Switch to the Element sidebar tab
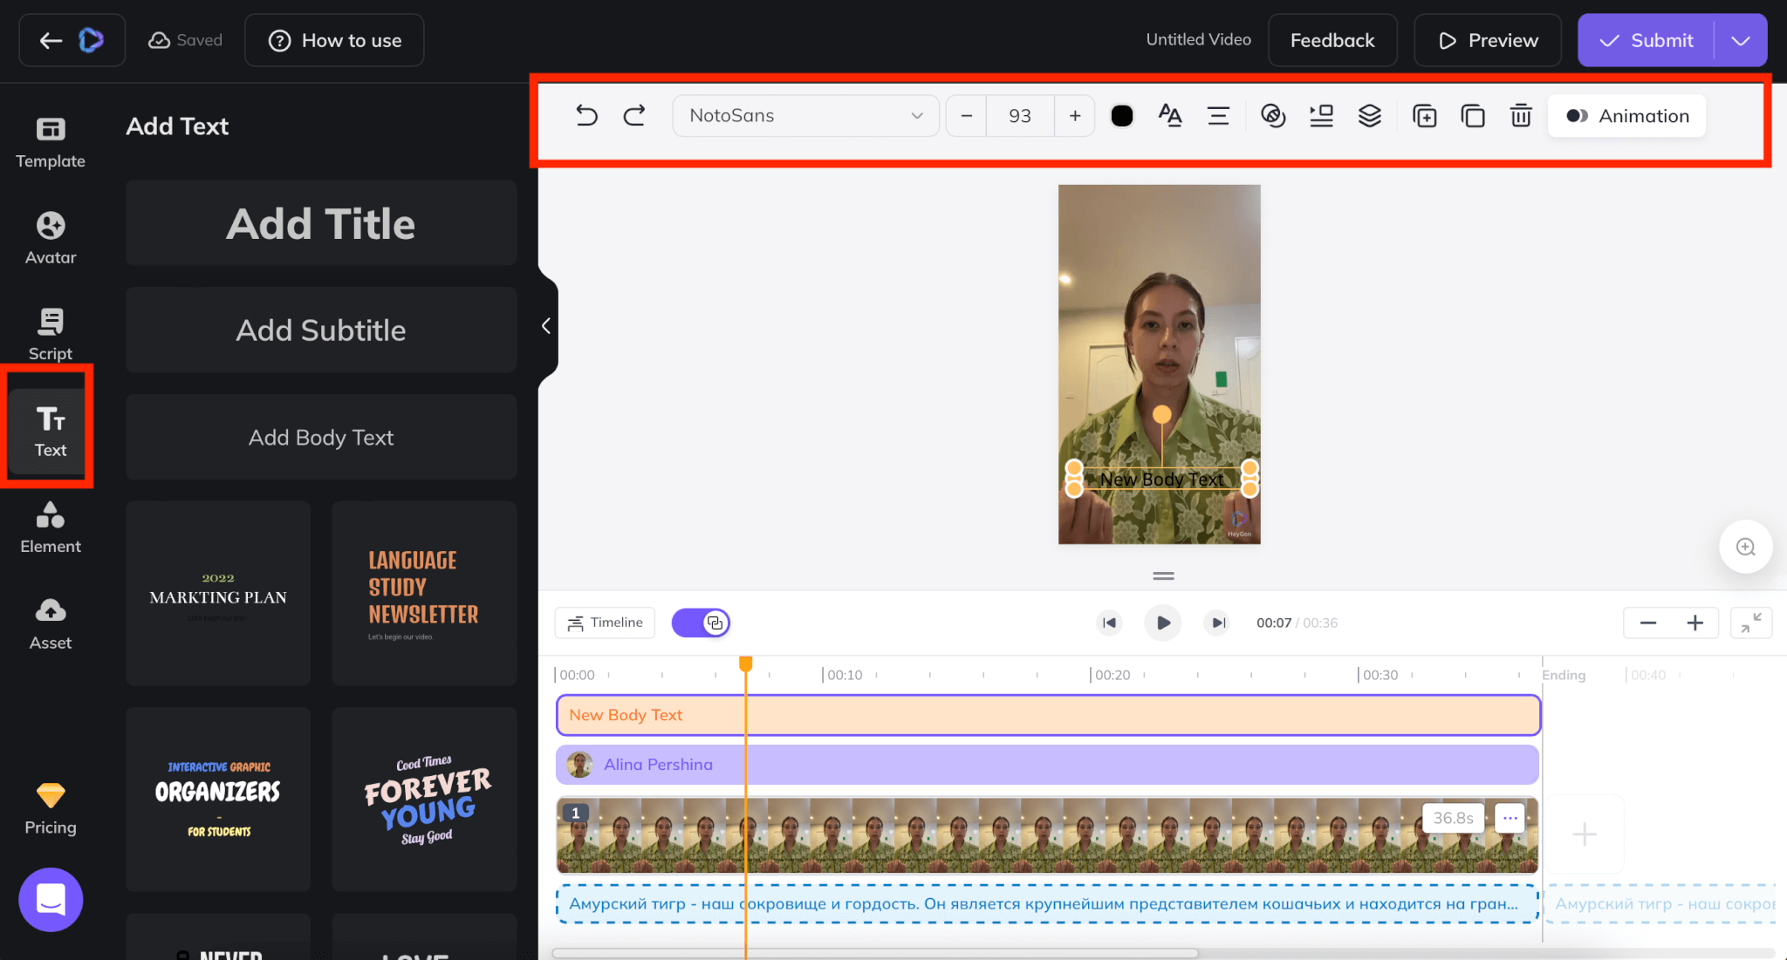This screenshot has width=1787, height=960. pos(51,527)
